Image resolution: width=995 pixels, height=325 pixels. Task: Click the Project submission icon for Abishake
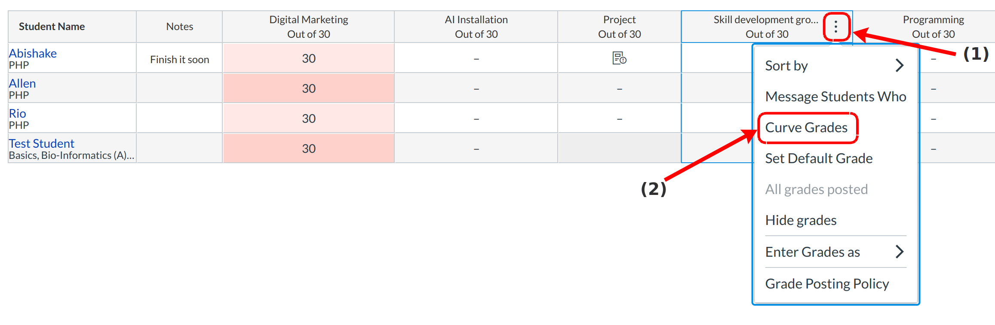click(x=619, y=58)
